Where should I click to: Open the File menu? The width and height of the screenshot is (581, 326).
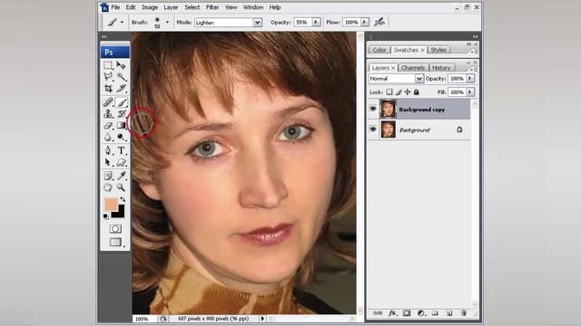pyautogui.click(x=115, y=7)
